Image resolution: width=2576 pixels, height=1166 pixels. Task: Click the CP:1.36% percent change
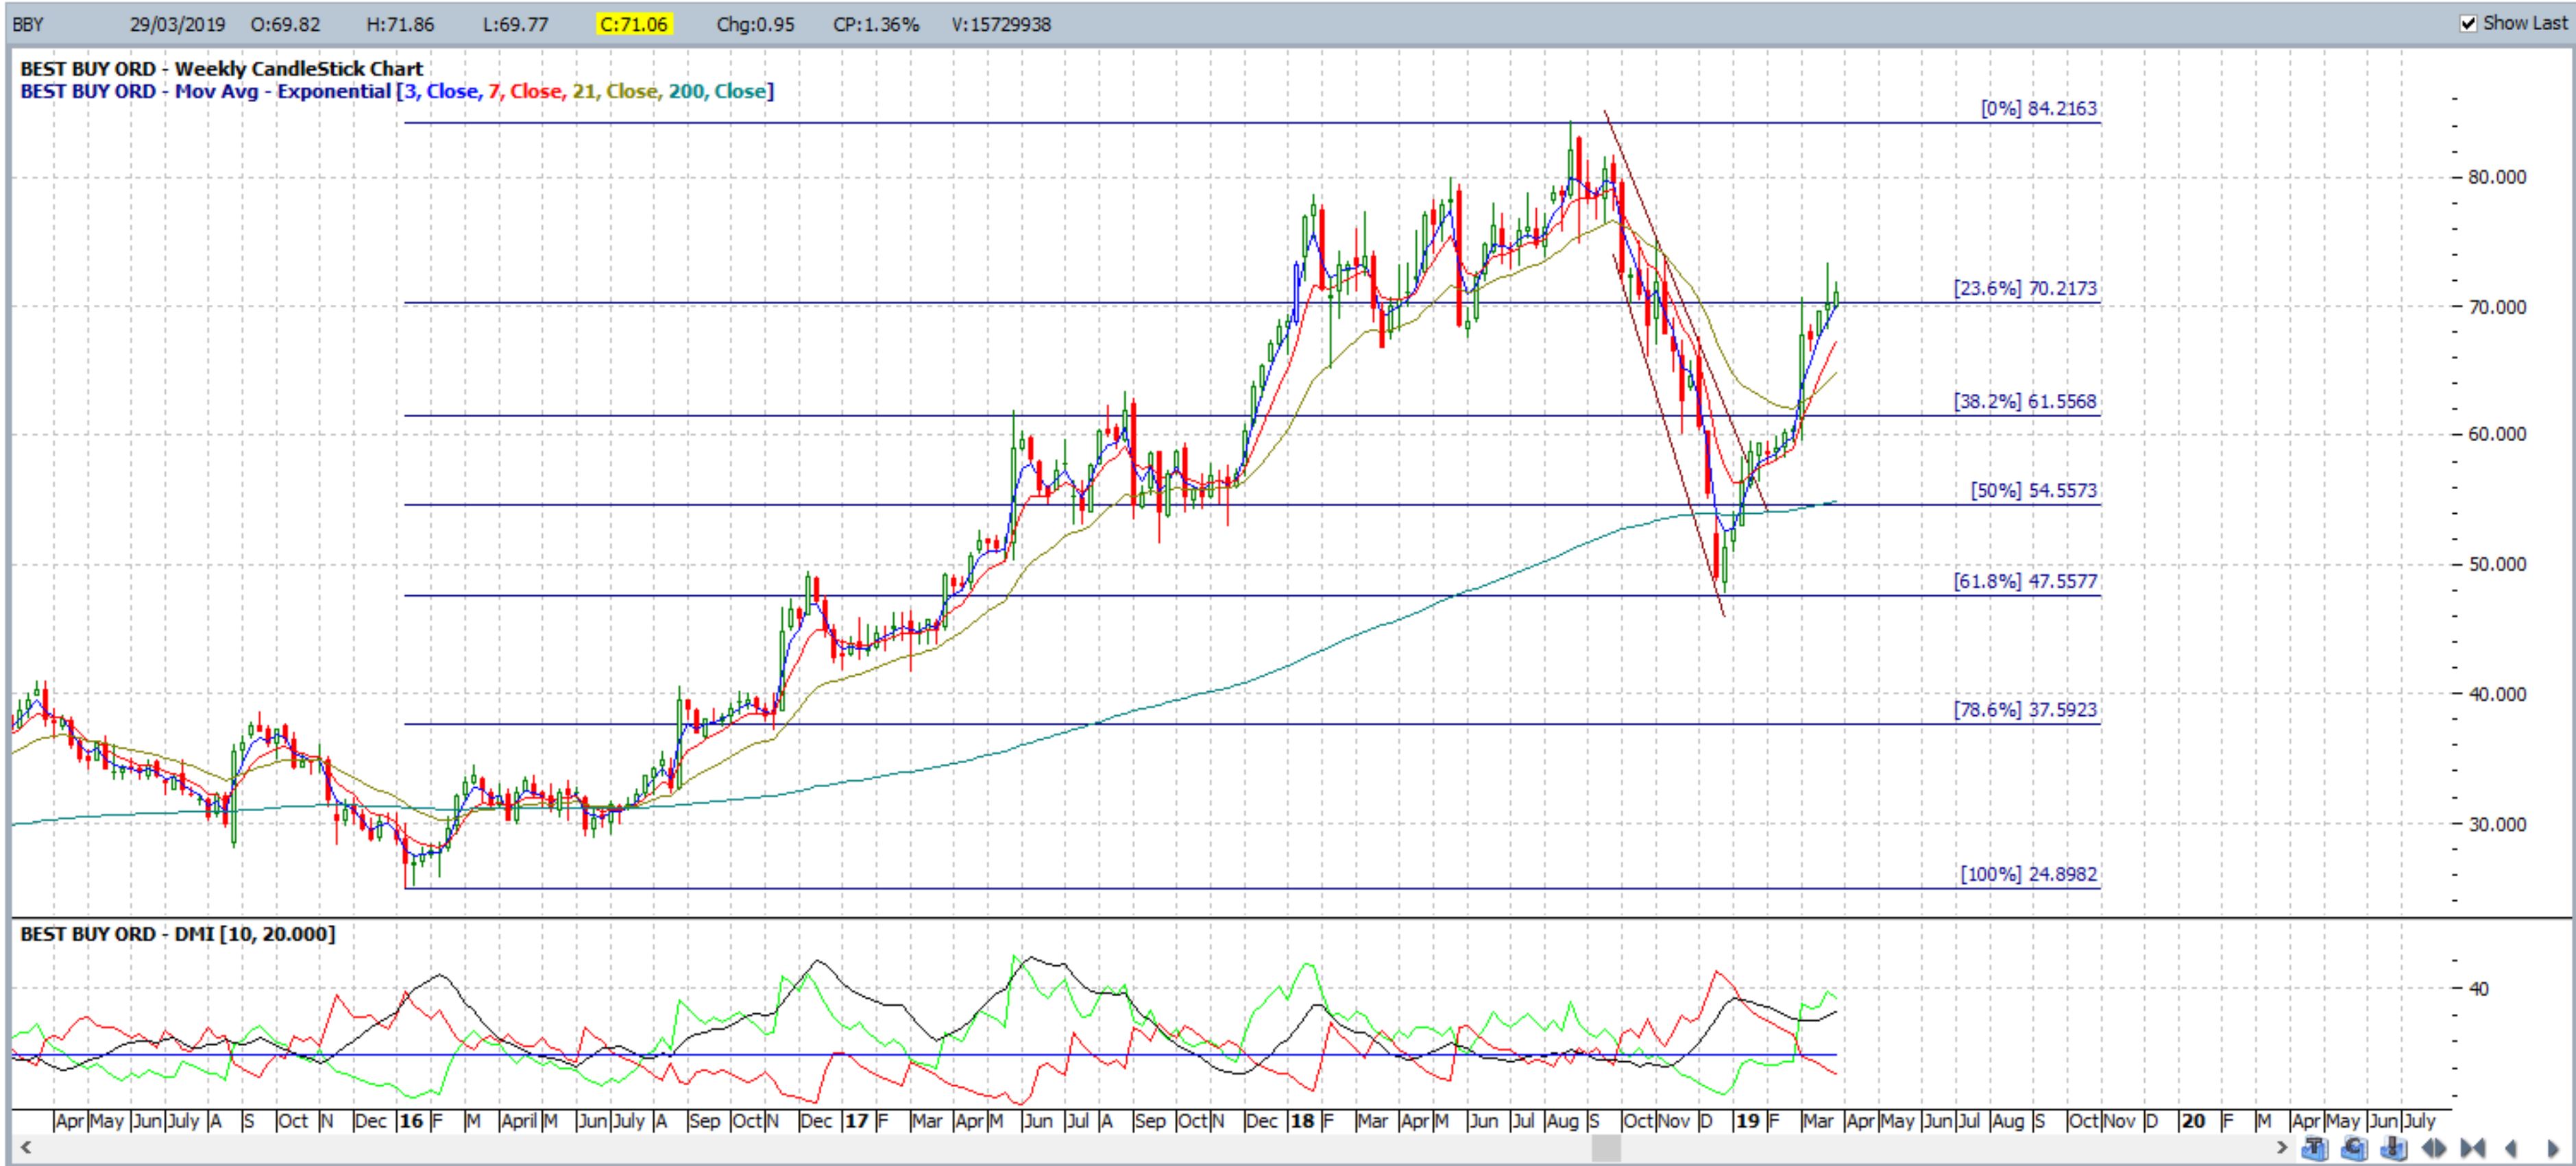[x=876, y=24]
